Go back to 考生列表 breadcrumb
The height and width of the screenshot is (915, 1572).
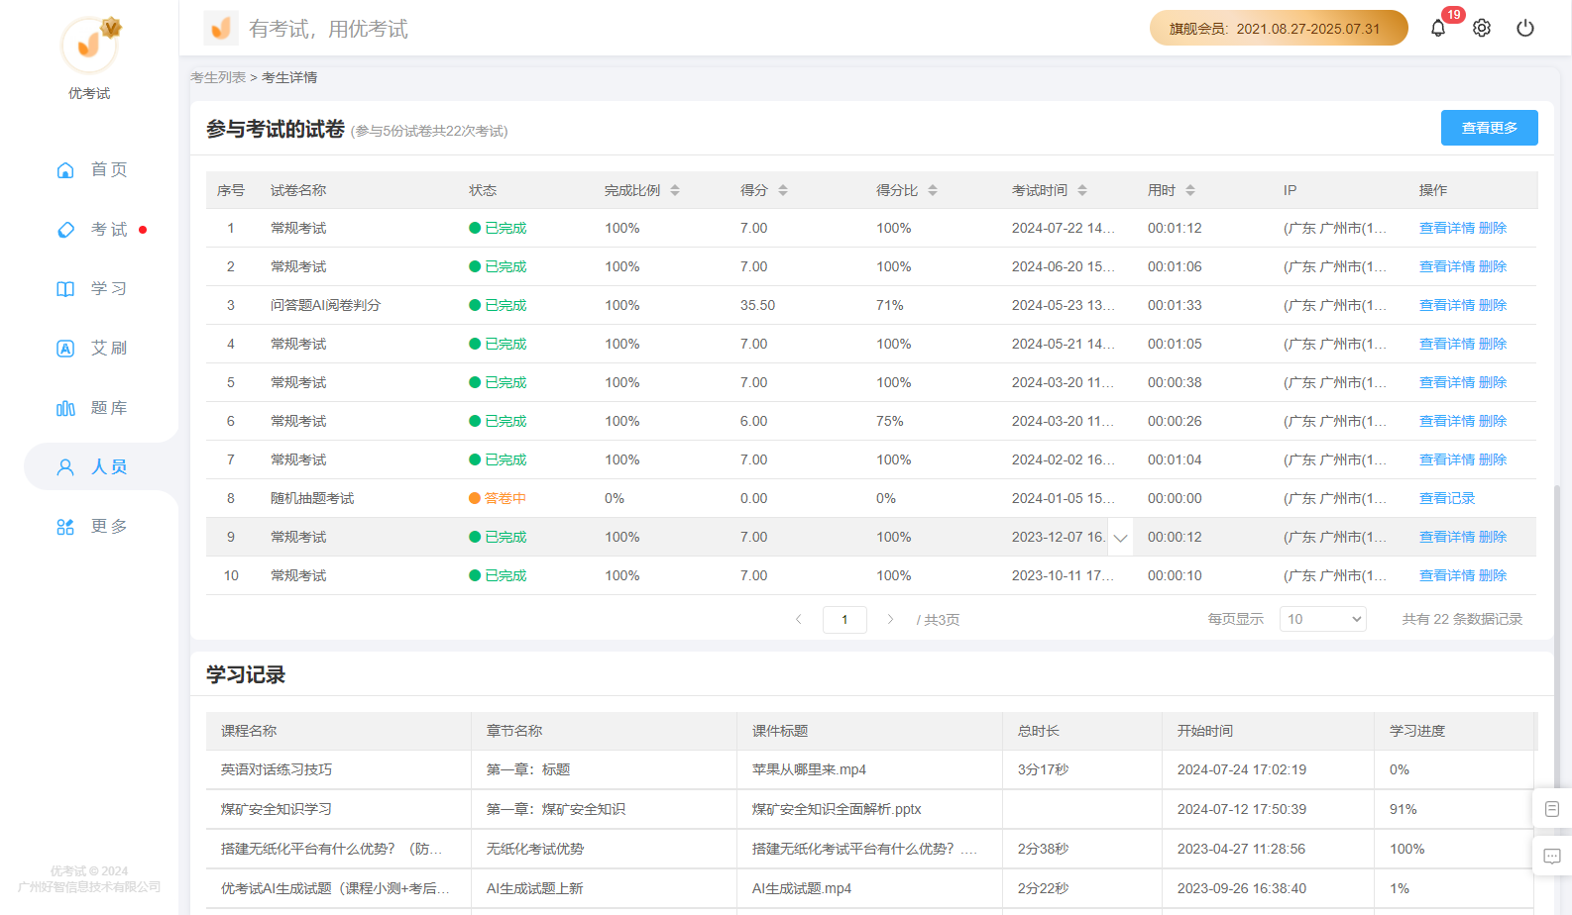click(218, 77)
